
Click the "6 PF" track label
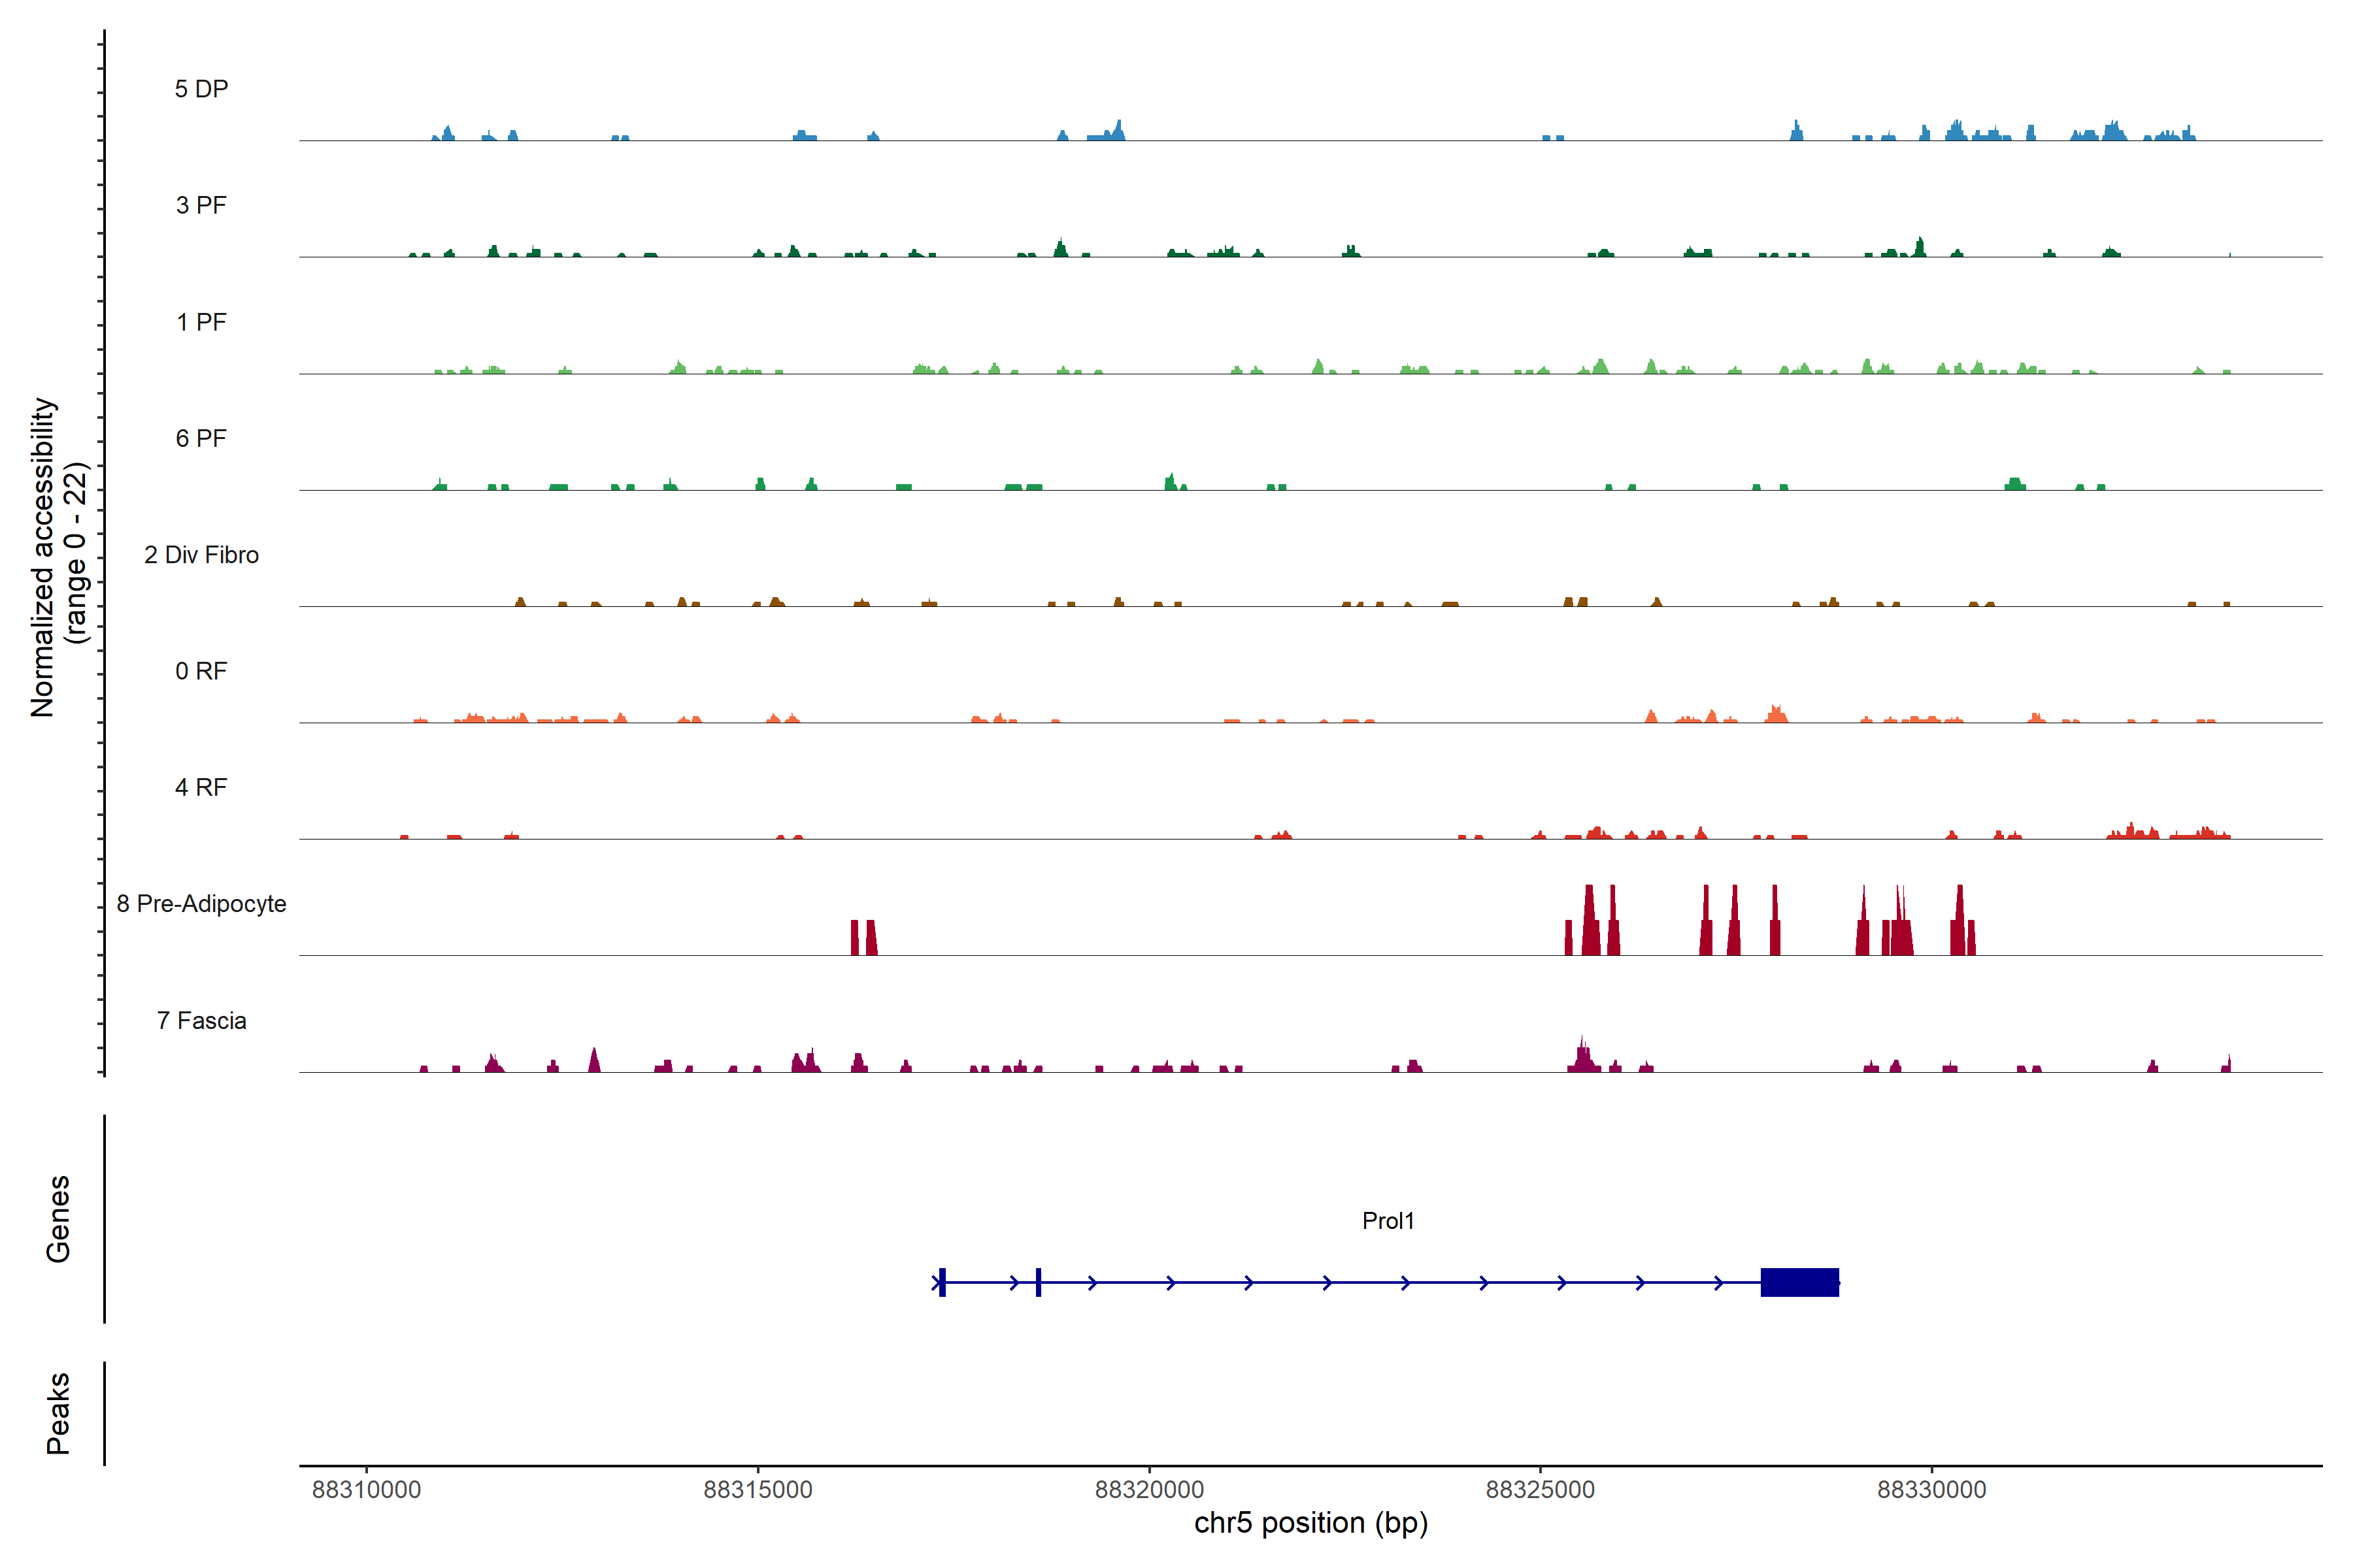[x=201, y=438]
